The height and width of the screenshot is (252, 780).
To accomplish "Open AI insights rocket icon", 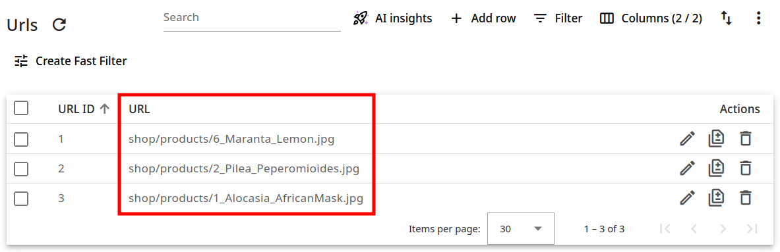I will (360, 18).
